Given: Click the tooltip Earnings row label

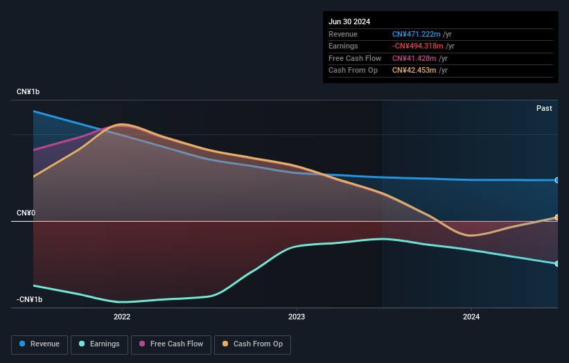Looking at the screenshot, I should (x=343, y=46).
